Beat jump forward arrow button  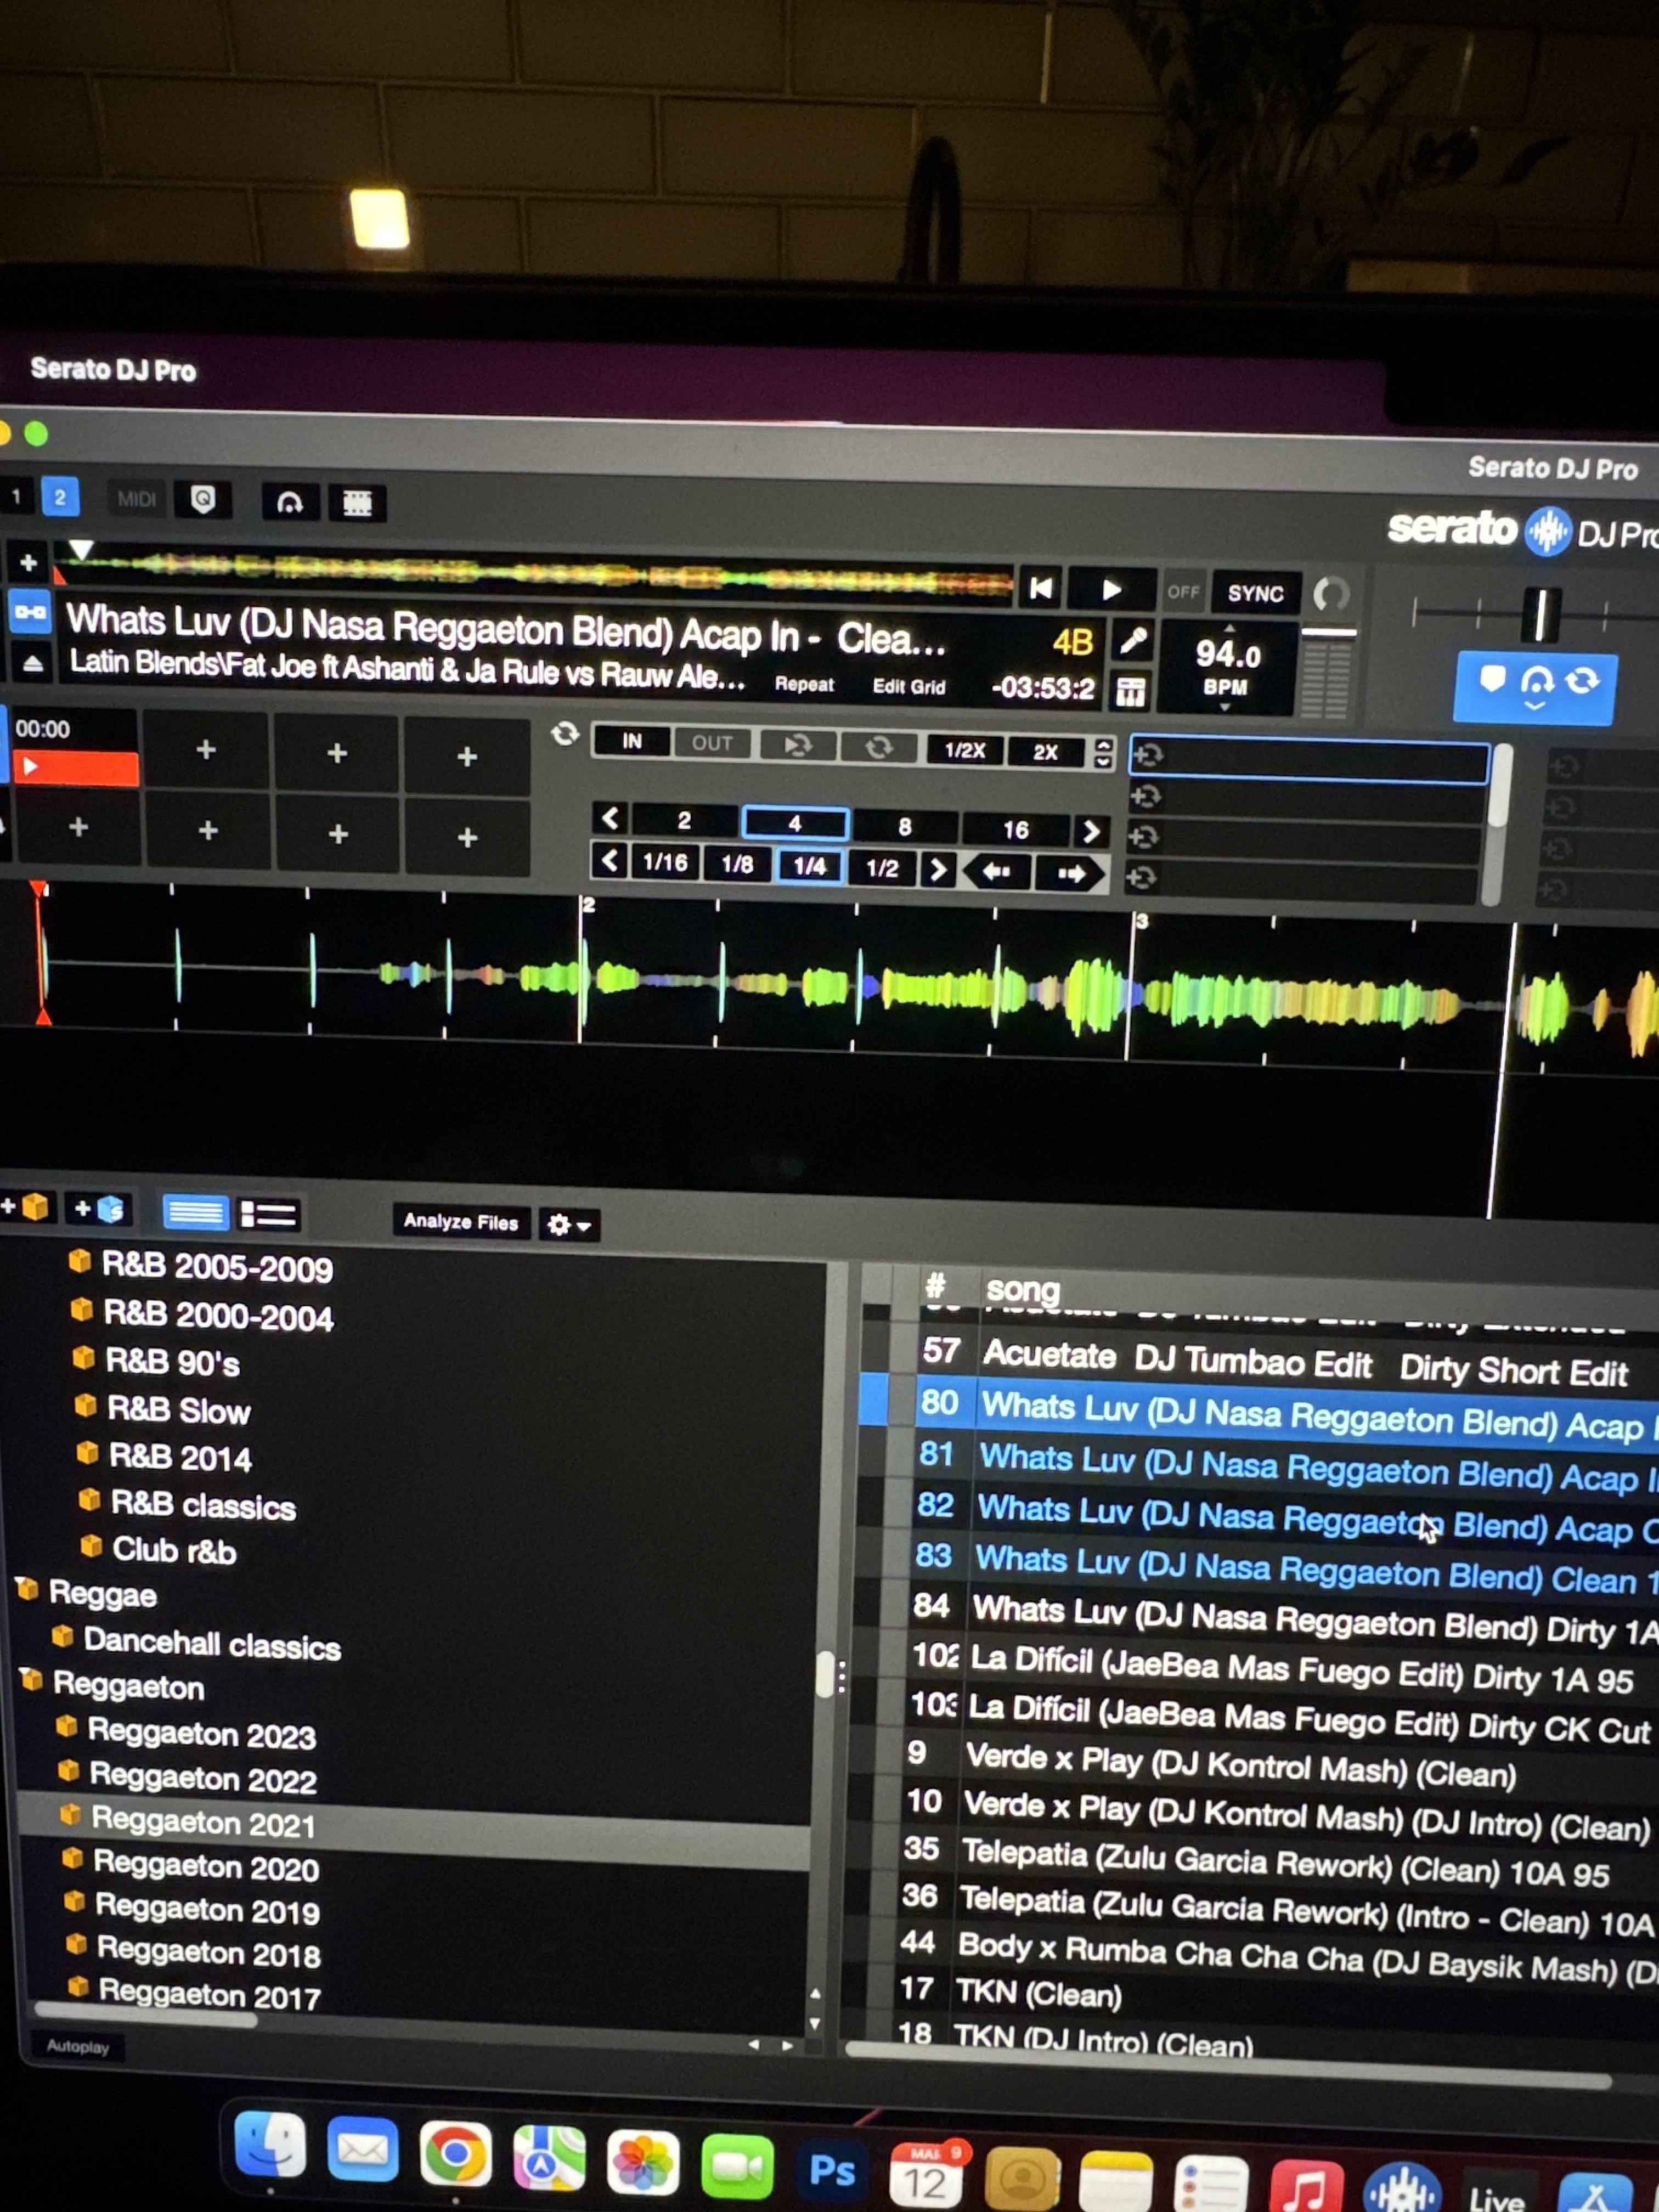pos(1071,874)
